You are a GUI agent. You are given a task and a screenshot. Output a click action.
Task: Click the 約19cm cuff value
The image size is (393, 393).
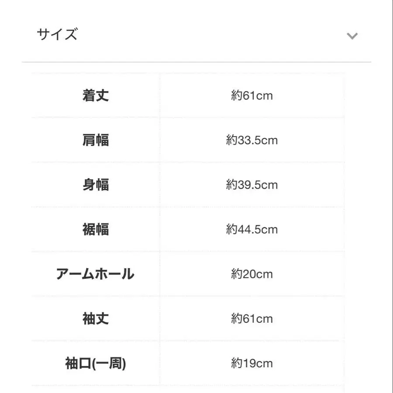point(252,363)
